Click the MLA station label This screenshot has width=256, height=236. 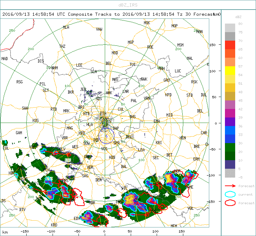click(66, 27)
